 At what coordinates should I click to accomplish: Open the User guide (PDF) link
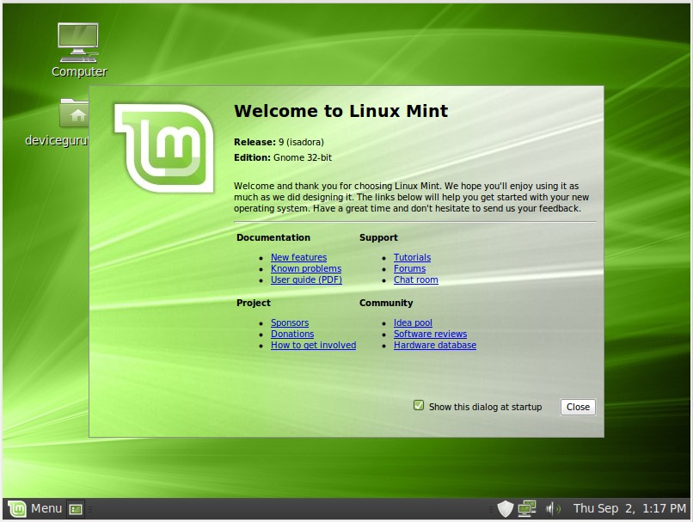pos(306,279)
